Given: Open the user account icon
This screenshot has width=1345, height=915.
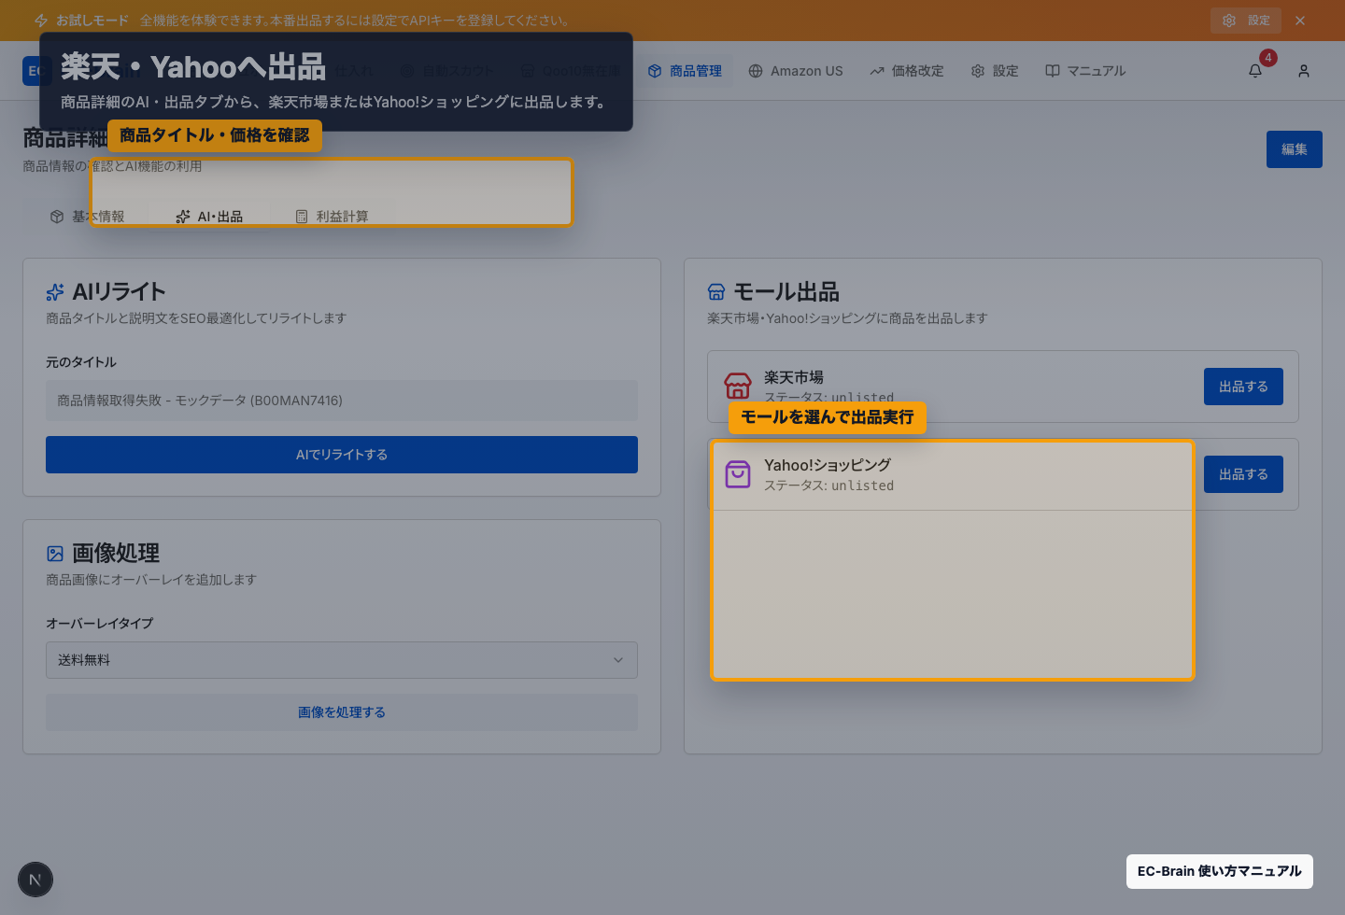Looking at the screenshot, I should (1304, 71).
